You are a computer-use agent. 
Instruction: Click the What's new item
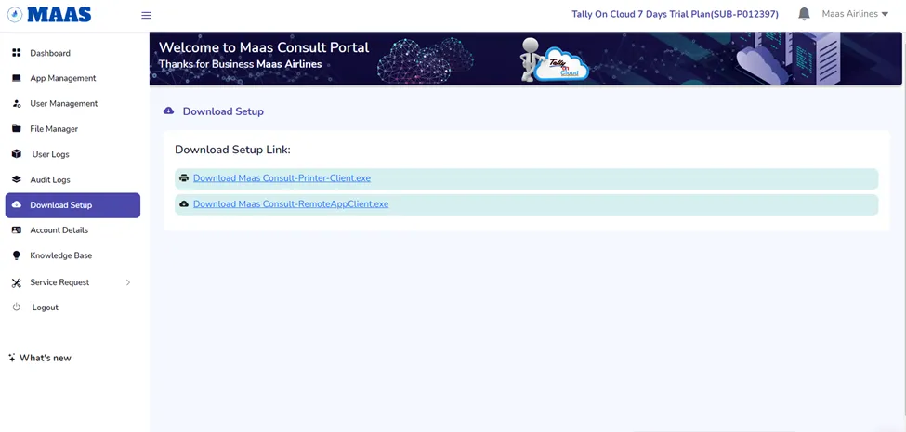pos(45,358)
